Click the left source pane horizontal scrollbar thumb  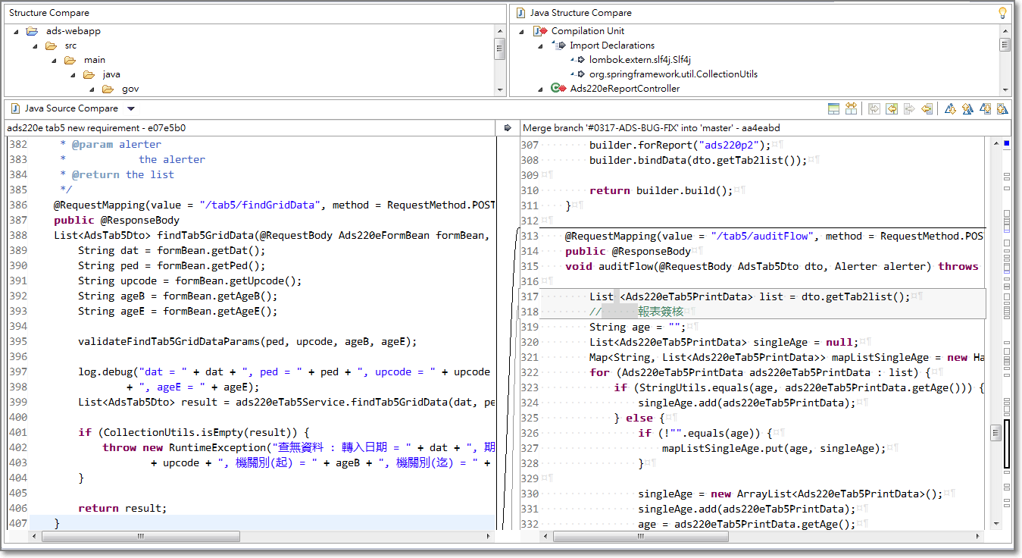point(140,536)
